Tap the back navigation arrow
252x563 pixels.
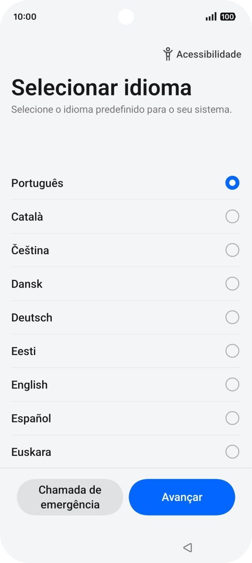(x=187, y=547)
